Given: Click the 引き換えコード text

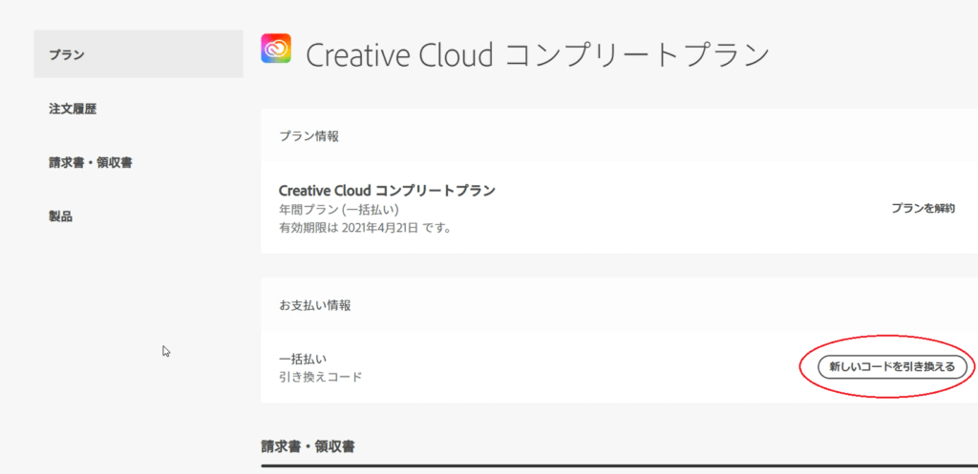Looking at the screenshot, I should click(x=321, y=377).
